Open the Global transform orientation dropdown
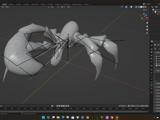Viewport: 160px width, 120px height. pyautogui.click(x=52, y=7)
